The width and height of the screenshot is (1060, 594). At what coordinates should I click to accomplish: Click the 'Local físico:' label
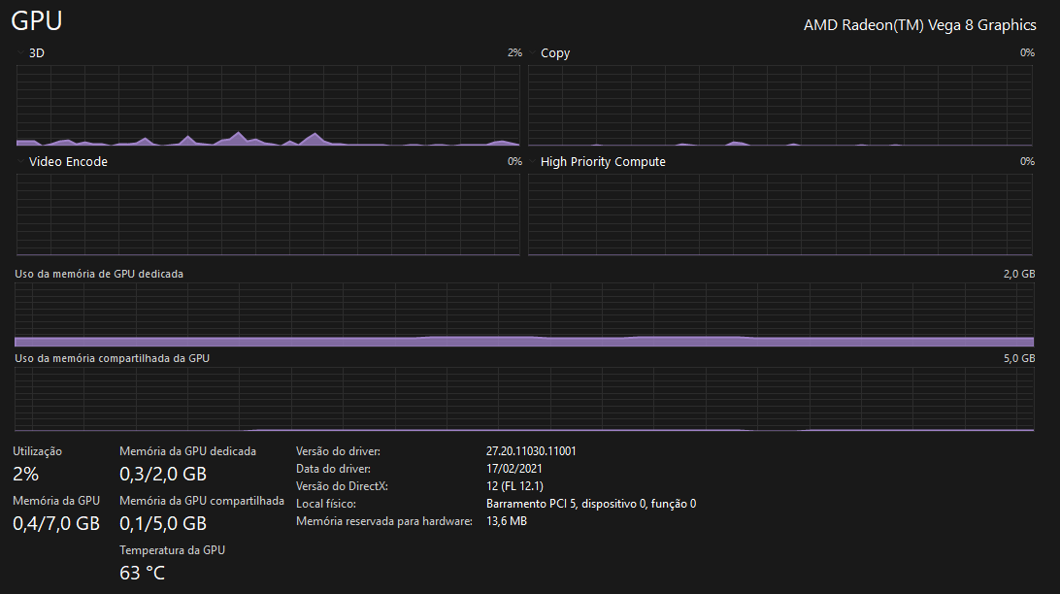pyautogui.click(x=326, y=504)
